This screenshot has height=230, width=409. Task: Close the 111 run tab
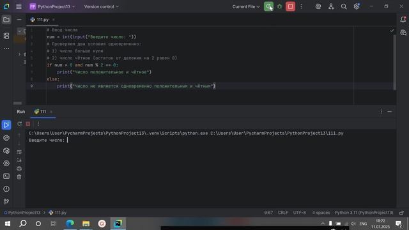(51, 112)
